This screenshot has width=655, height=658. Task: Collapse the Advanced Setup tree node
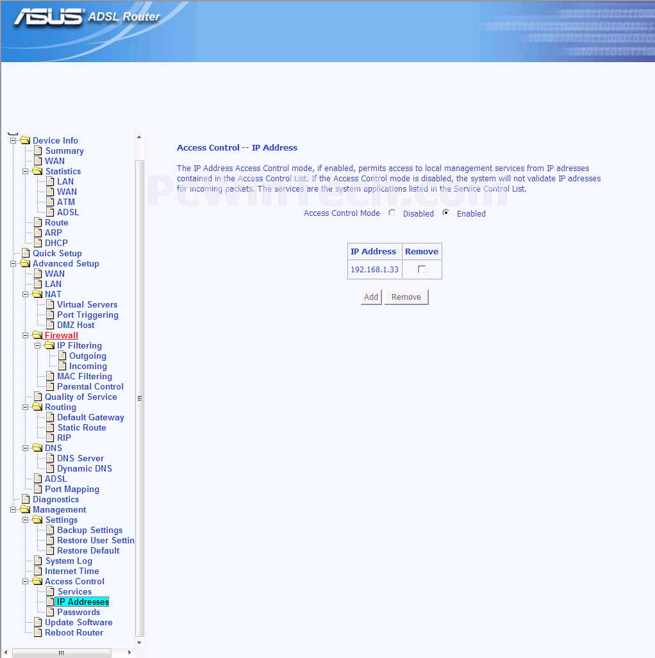tap(13, 263)
